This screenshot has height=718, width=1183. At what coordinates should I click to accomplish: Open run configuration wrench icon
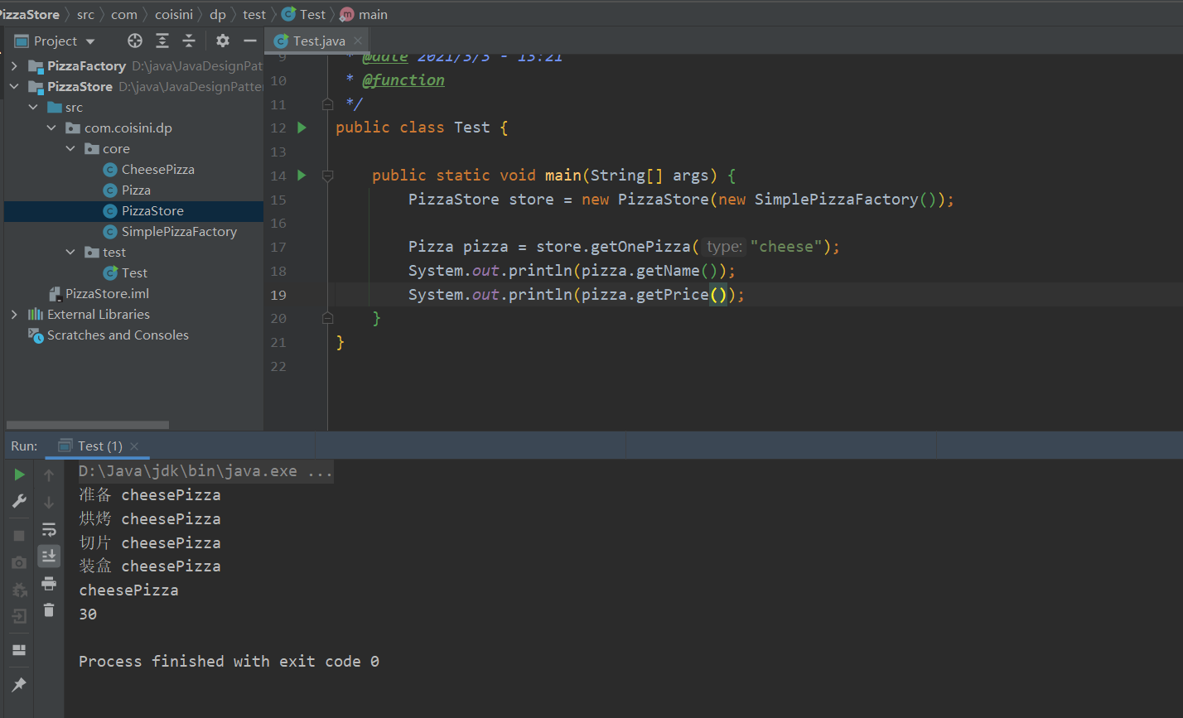(x=19, y=501)
